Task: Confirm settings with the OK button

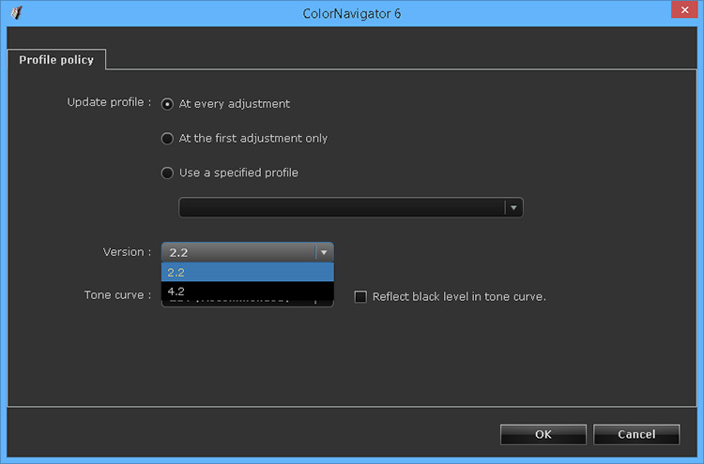Action: [543, 434]
